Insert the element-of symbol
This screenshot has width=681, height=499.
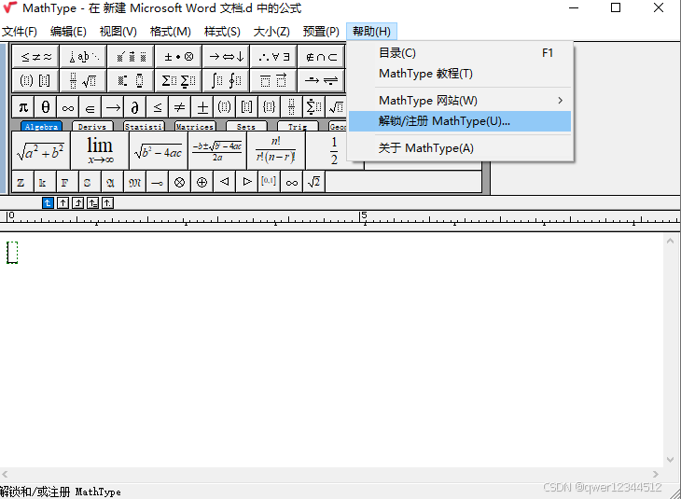[x=90, y=107]
